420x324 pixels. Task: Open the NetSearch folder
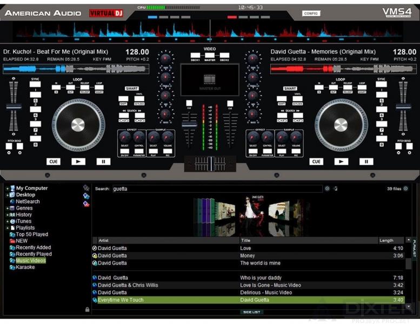(25, 201)
